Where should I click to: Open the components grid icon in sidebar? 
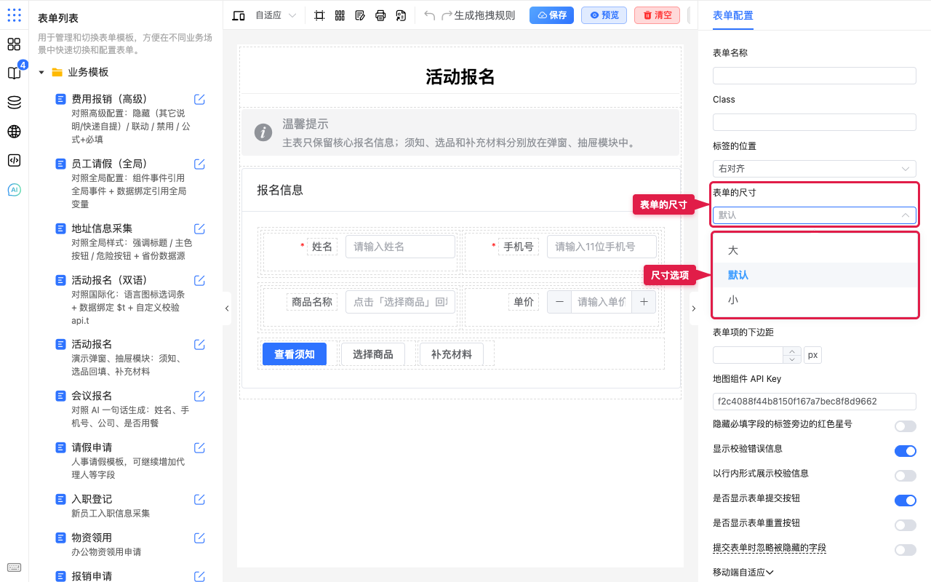[14, 44]
